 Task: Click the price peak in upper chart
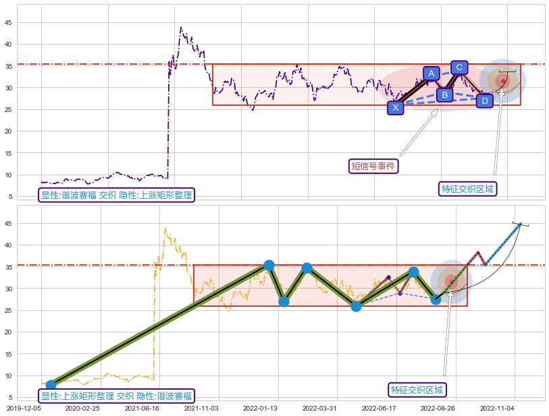(x=180, y=28)
